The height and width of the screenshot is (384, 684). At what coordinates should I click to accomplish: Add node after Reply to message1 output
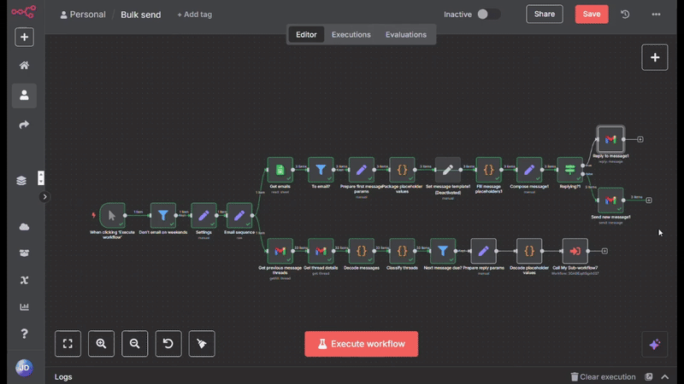[640, 139]
